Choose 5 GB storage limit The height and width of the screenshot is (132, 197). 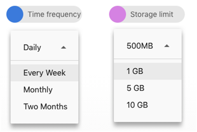tap(148, 88)
